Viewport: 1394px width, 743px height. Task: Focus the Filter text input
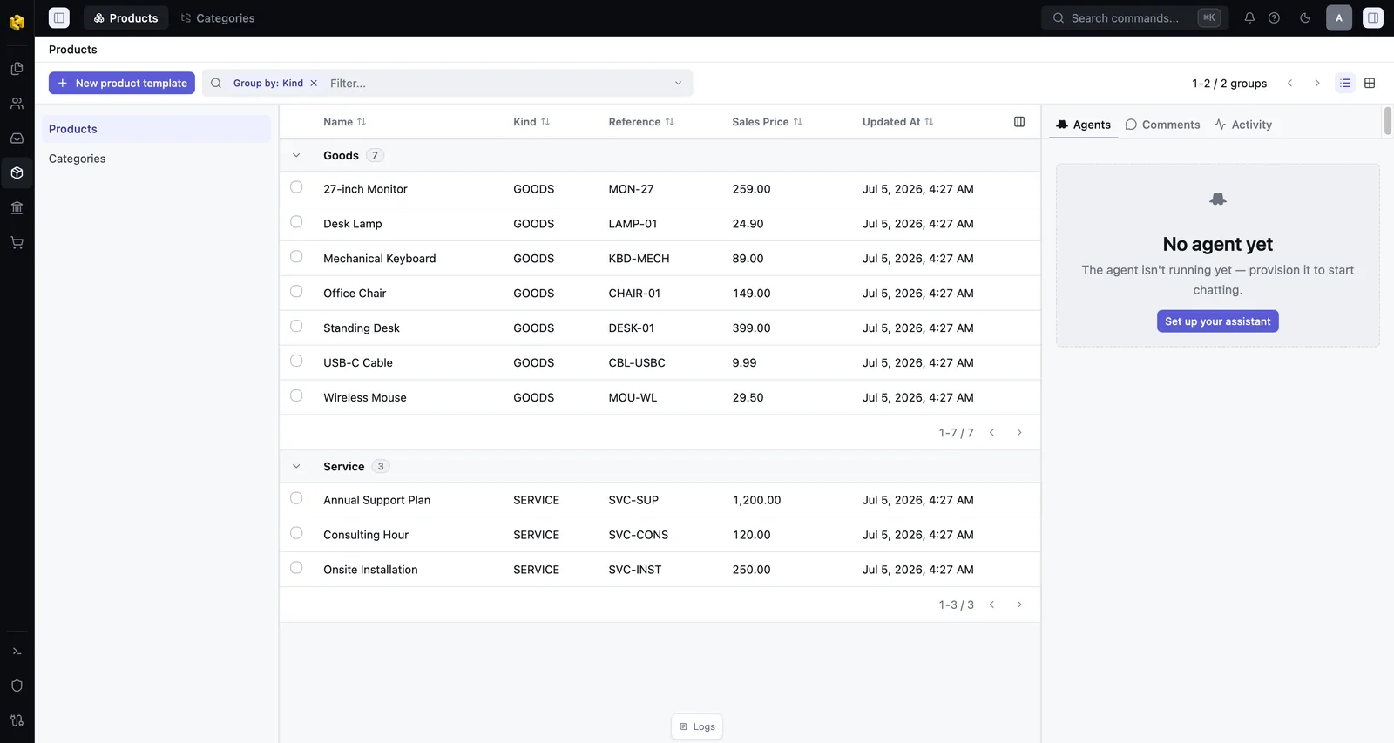[497, 84]
